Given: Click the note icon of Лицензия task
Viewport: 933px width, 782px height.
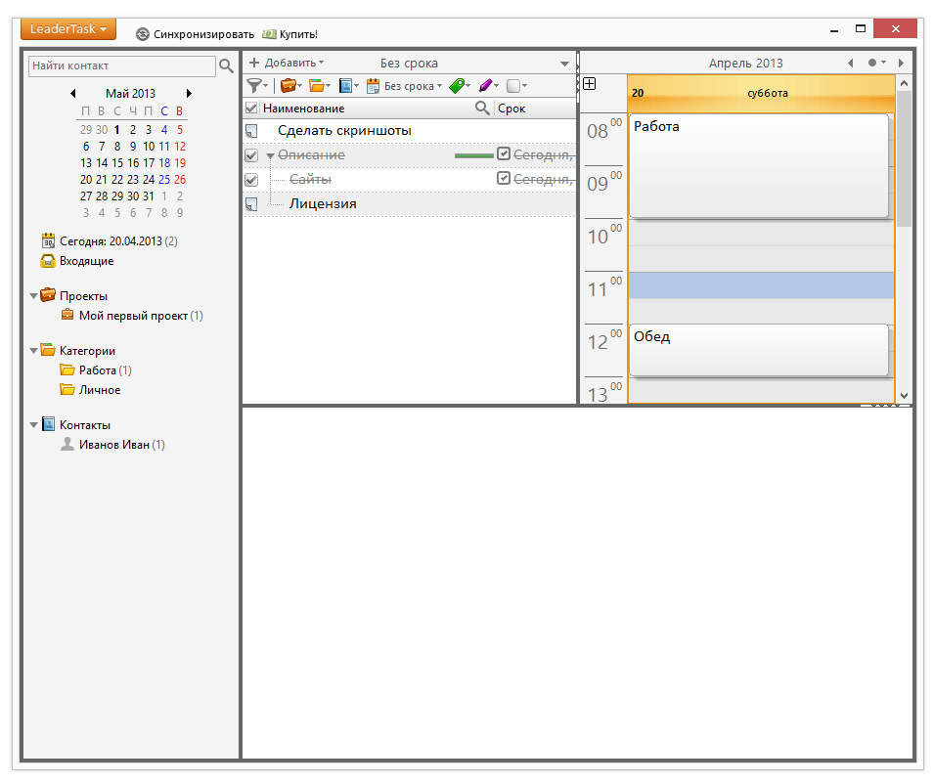Looking at the screenshot, I should pyautogui.click(x=251, y=204).
